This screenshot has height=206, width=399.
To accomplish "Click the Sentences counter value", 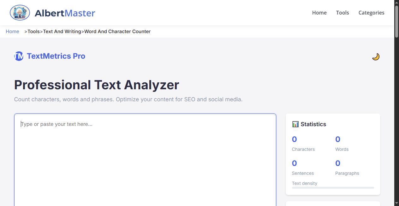I will [x=294, y=163].
